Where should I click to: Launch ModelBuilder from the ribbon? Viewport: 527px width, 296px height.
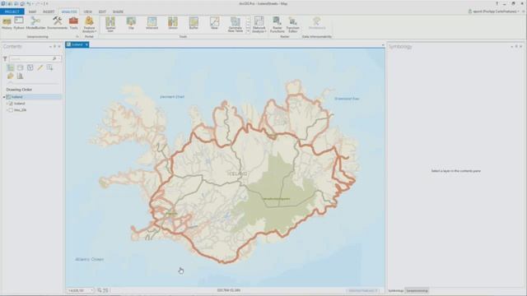click(x=35, y=24)
